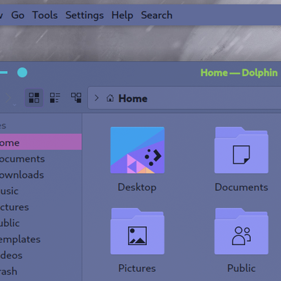Click the forward navigation arrow
Screen dimensions: 281x281
8,98
